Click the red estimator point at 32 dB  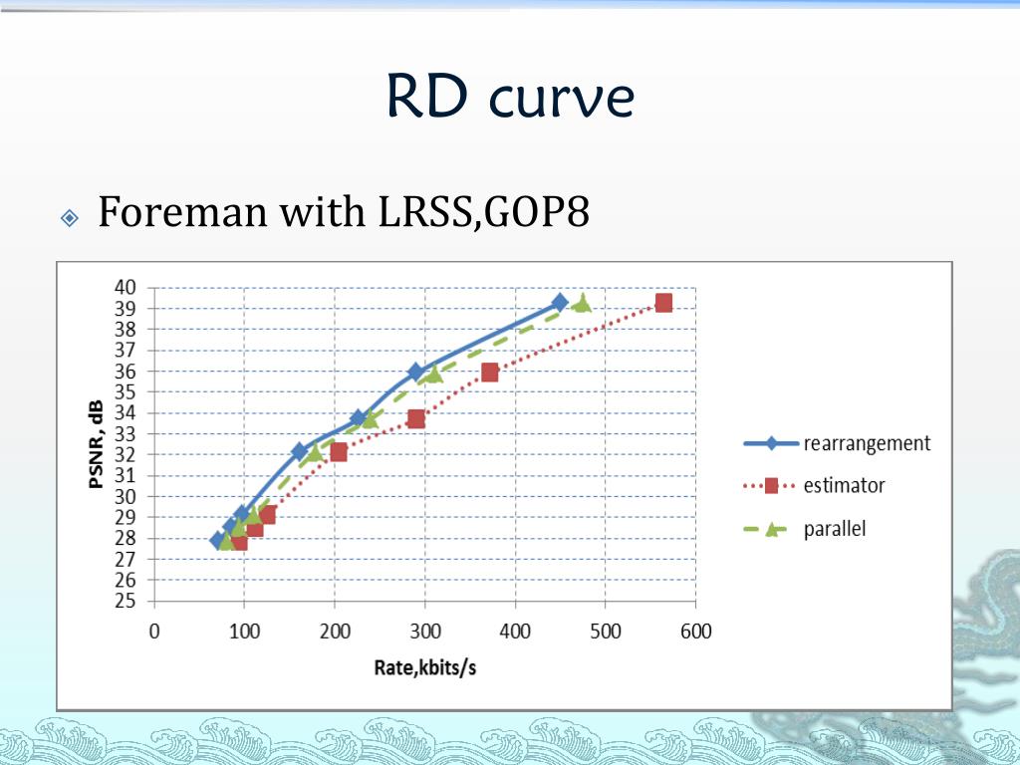pos(339,452)
